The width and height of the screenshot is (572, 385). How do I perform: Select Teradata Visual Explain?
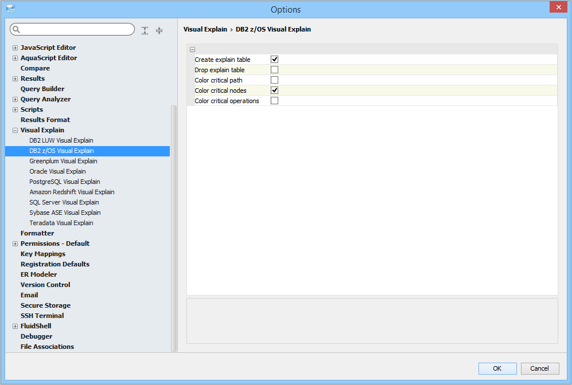click(x=61, y=223)
